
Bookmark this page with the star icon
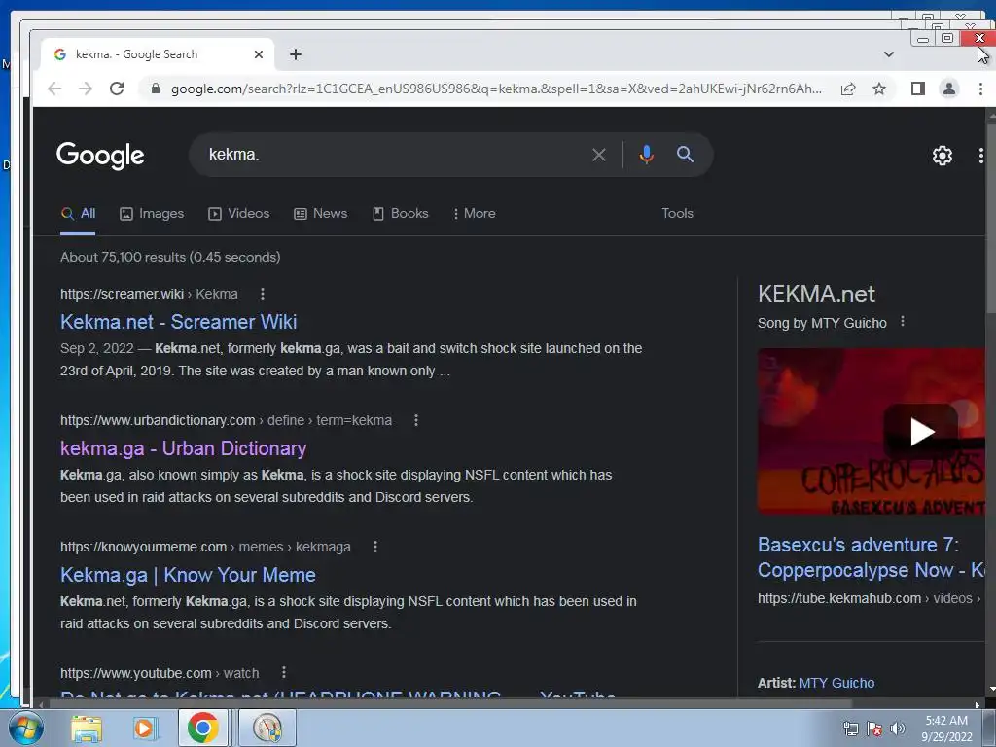coord(879,89)
